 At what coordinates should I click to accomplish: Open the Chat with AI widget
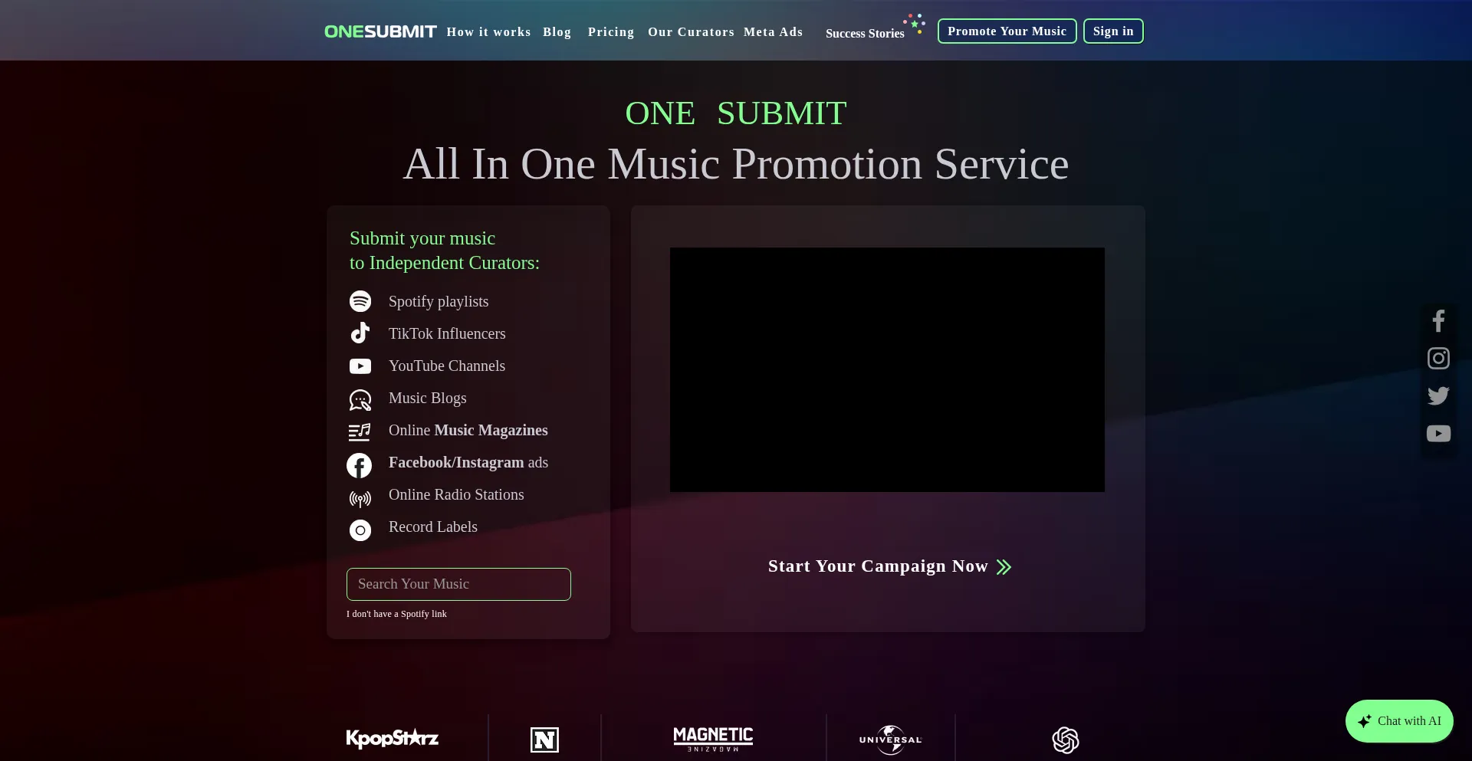coord(1399,721)
